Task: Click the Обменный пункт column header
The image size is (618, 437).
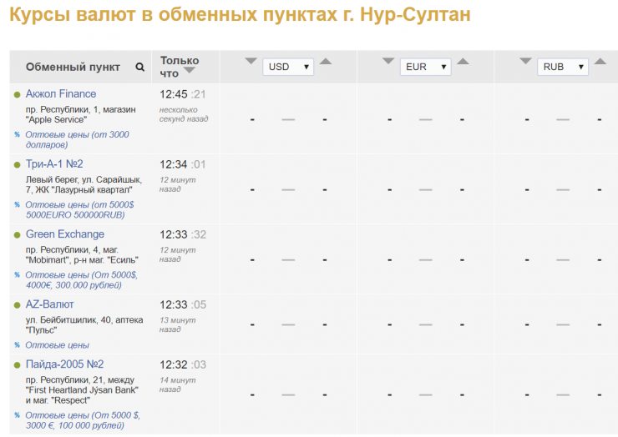Action: point(73,68)
